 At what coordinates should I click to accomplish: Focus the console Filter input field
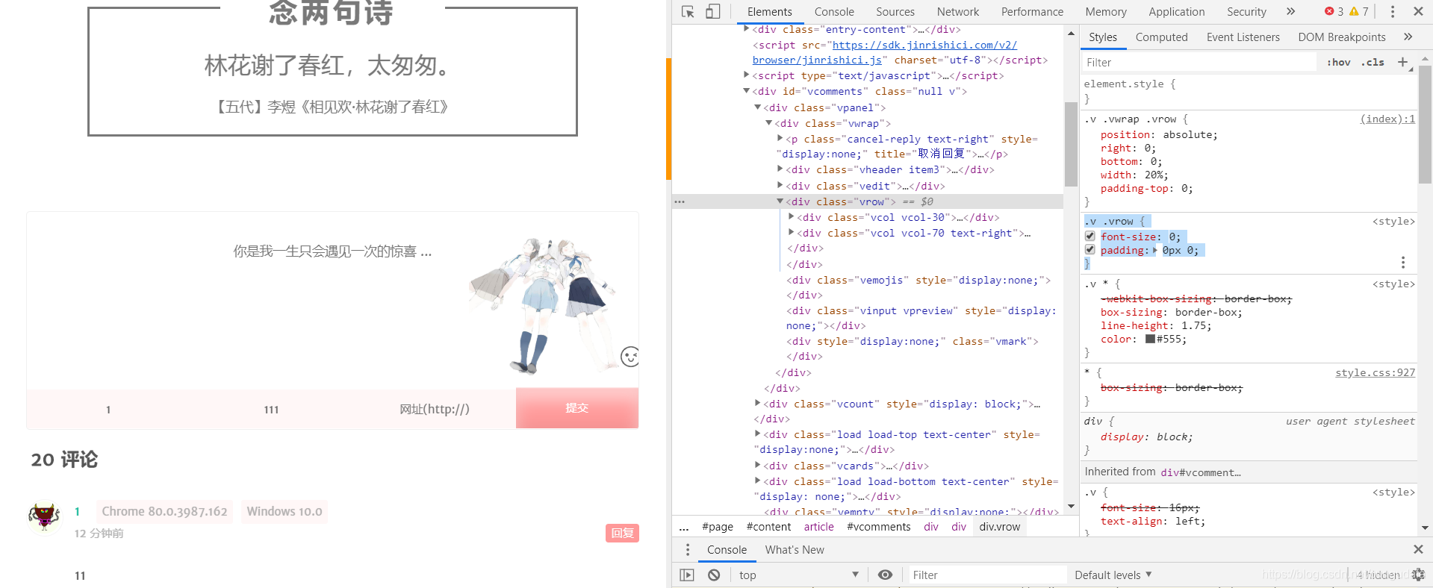(987, 575)
